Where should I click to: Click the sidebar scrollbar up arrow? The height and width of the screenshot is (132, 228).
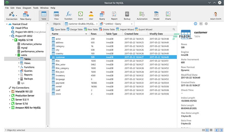tap(48, 23)
